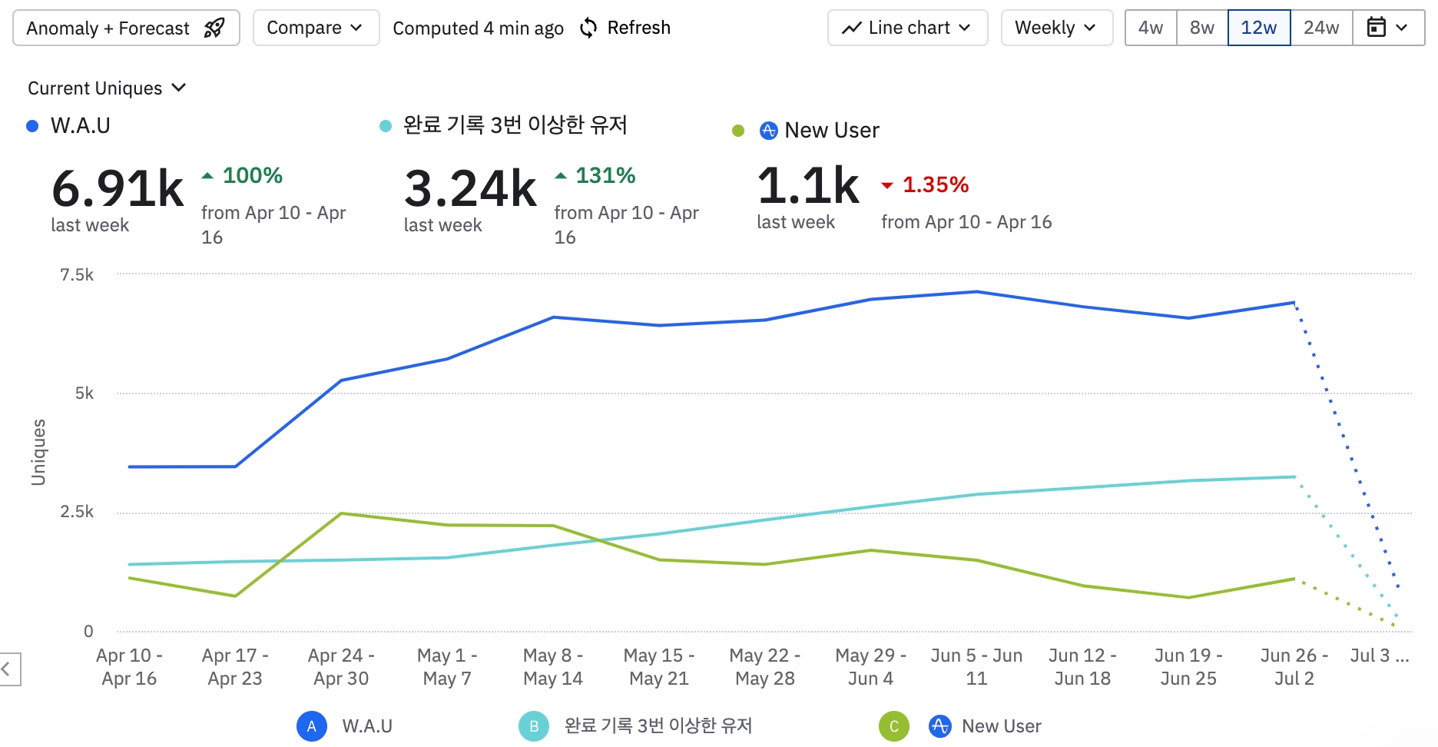1438x747 pixels.
Task: Click the Line chart trend icon
Action: point(851,28)
